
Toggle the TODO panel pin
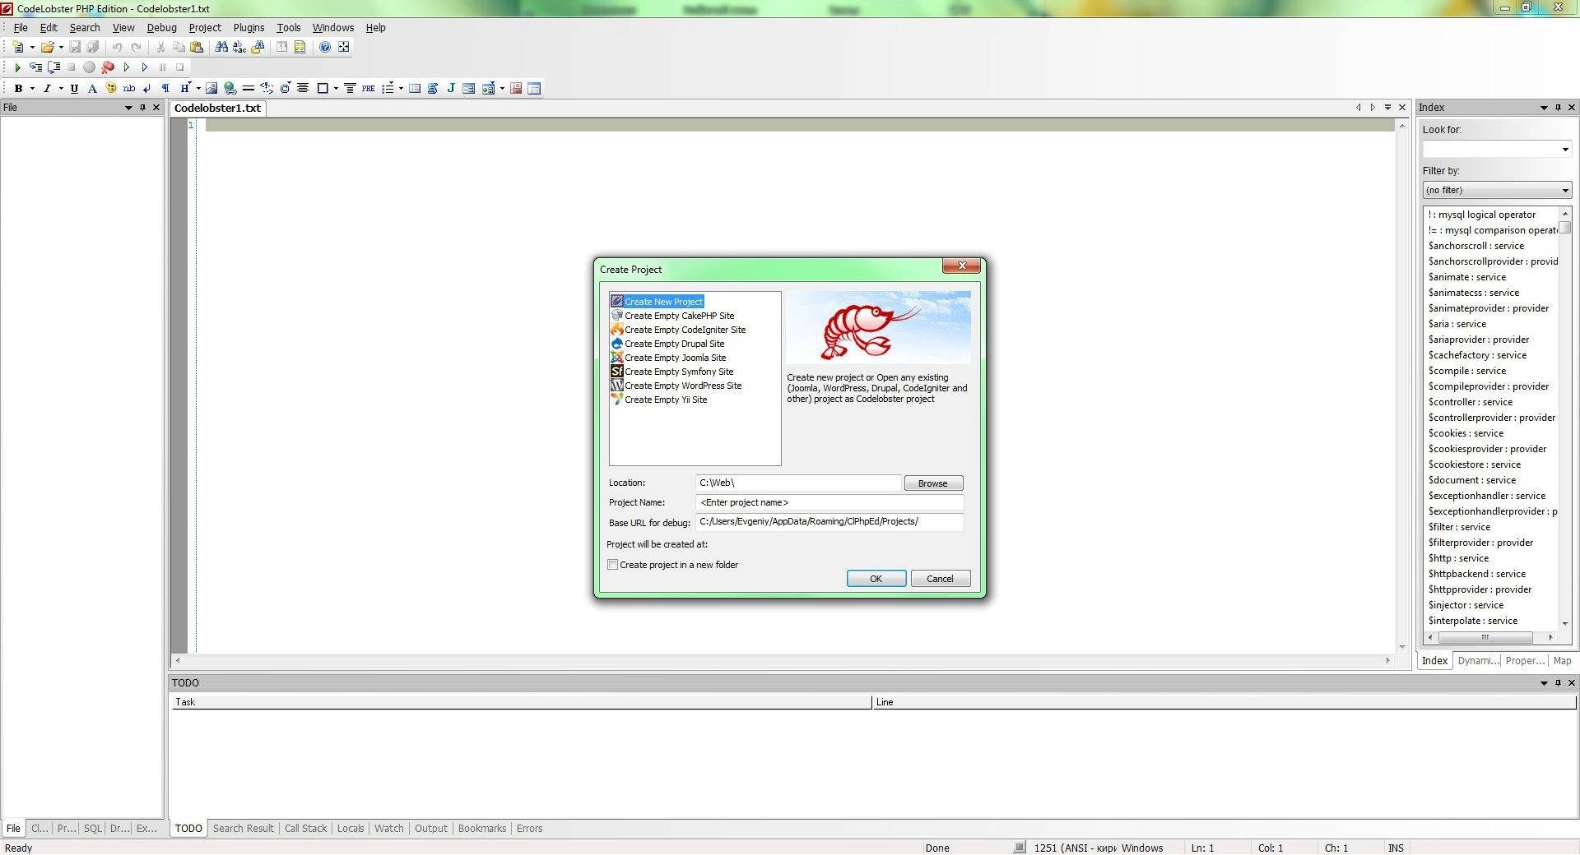(1558, 683)
